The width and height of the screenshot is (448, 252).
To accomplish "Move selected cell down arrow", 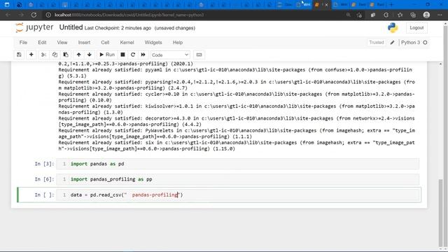I will coord(90,55).
